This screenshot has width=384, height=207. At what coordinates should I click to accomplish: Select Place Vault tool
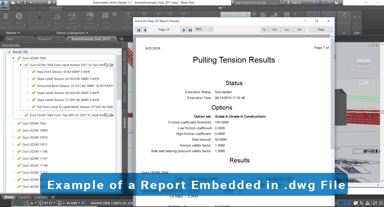pyautogui.click(x=105, y=21)
